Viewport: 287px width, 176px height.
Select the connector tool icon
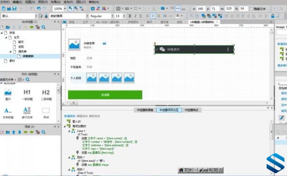[81, 9]
